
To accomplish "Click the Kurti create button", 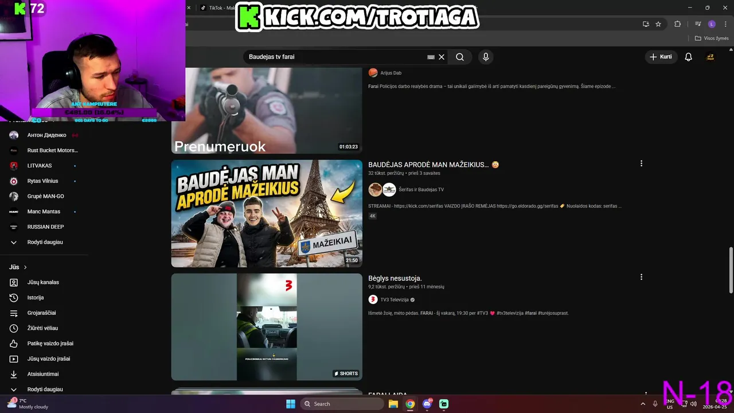I will tap(660, 57).
